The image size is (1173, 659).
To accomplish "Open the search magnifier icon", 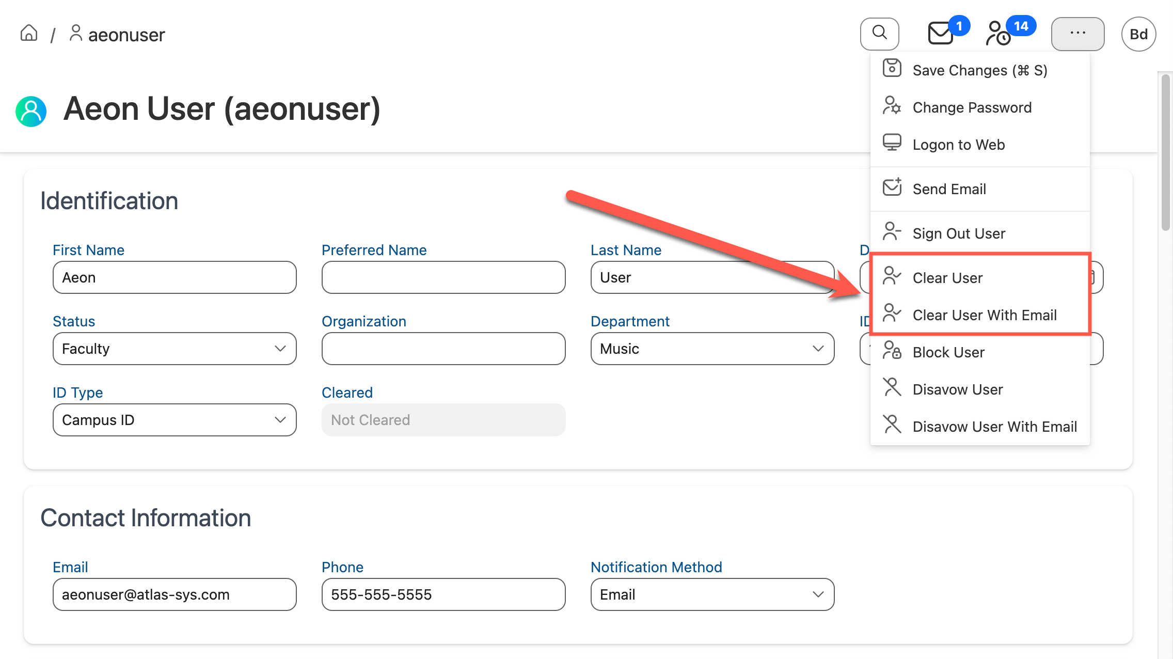I will tap(879, 34).
